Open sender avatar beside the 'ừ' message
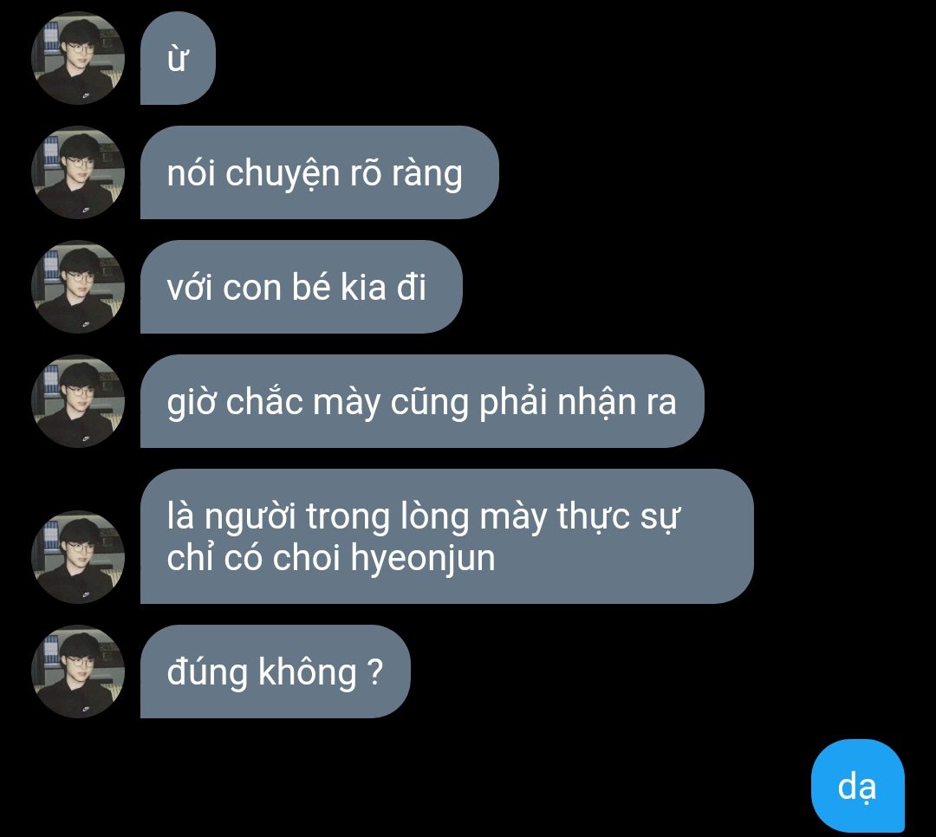936x837 pixels. (x=78, y=59)
